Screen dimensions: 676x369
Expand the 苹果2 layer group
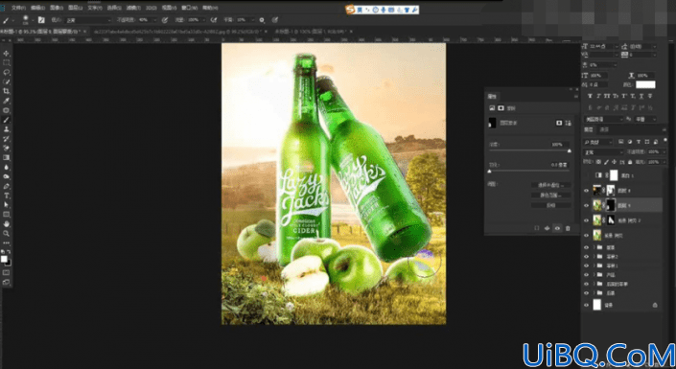tap(594, 257)
